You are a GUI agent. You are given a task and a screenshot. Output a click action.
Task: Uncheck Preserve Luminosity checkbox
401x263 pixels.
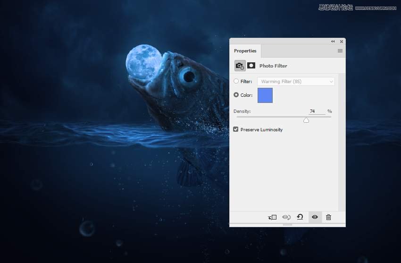[x=236, y=129]
